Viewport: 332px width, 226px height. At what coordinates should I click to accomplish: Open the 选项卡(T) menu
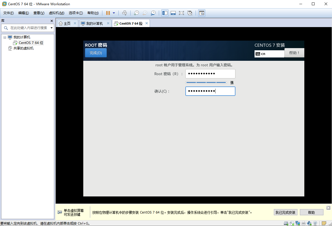pos(76,13)
